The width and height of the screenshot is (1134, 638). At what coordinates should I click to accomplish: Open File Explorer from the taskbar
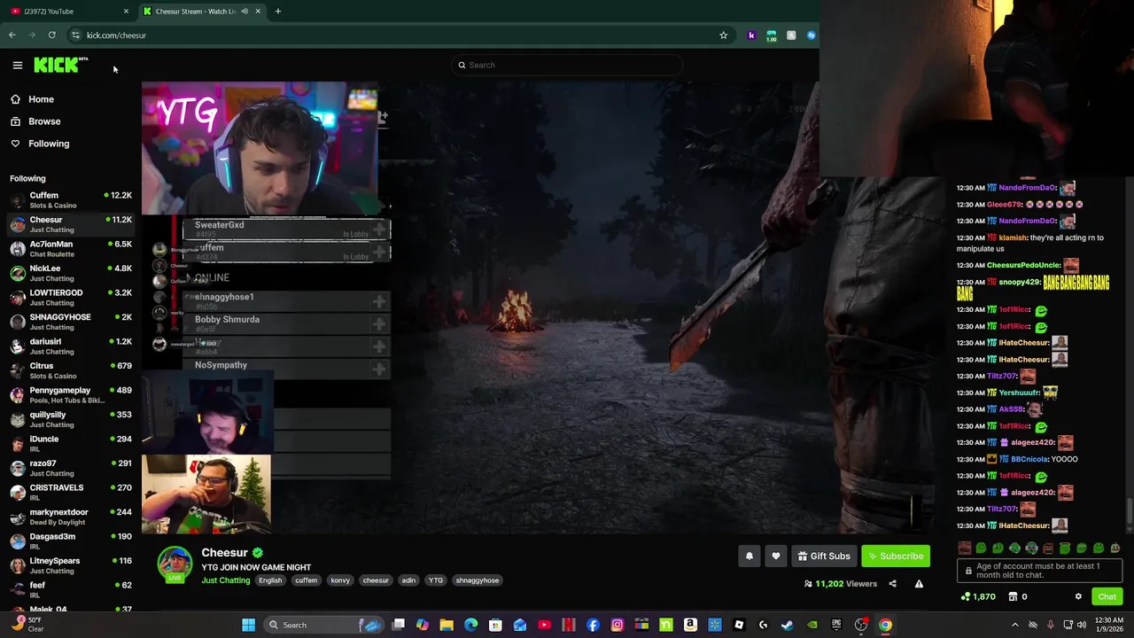[447, 625]
